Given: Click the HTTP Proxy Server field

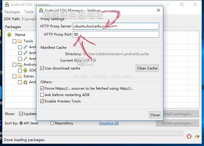Looking at the screenshot, I should point(116,26).
